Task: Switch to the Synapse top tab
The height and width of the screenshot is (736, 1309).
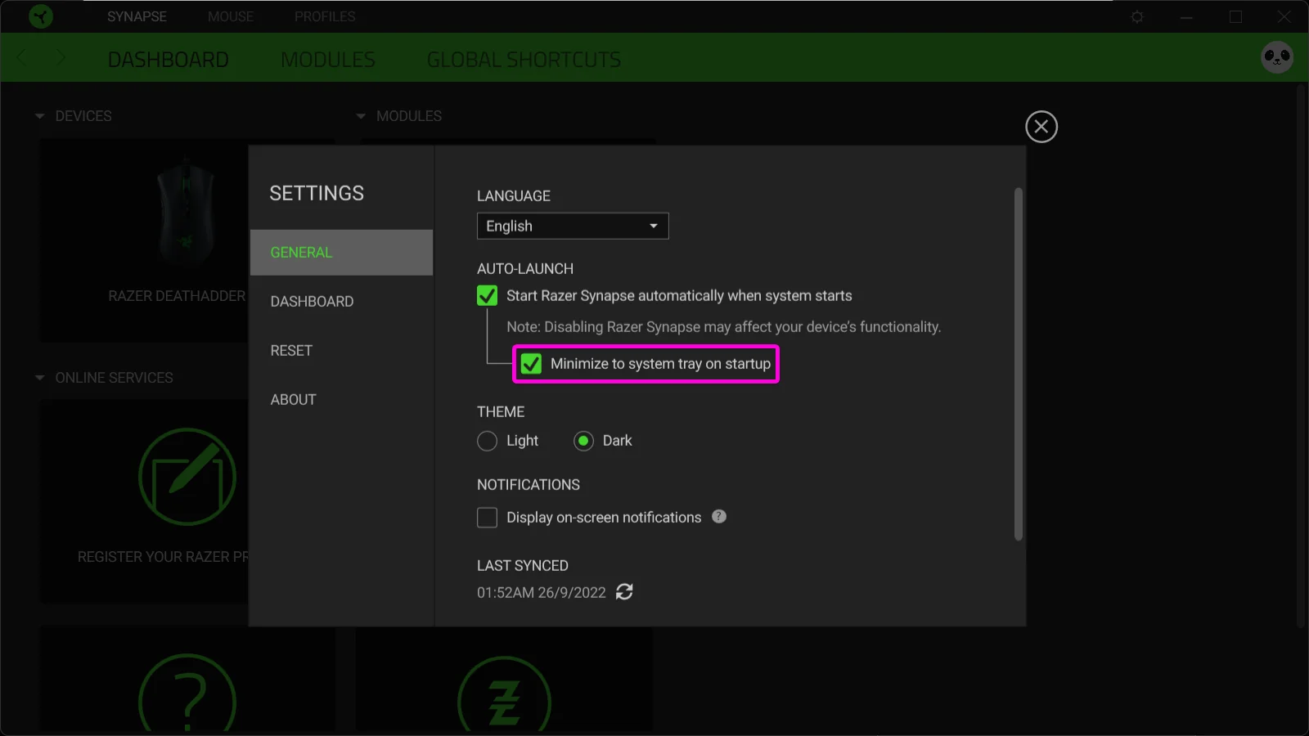Action: click(x=137, y=16)
